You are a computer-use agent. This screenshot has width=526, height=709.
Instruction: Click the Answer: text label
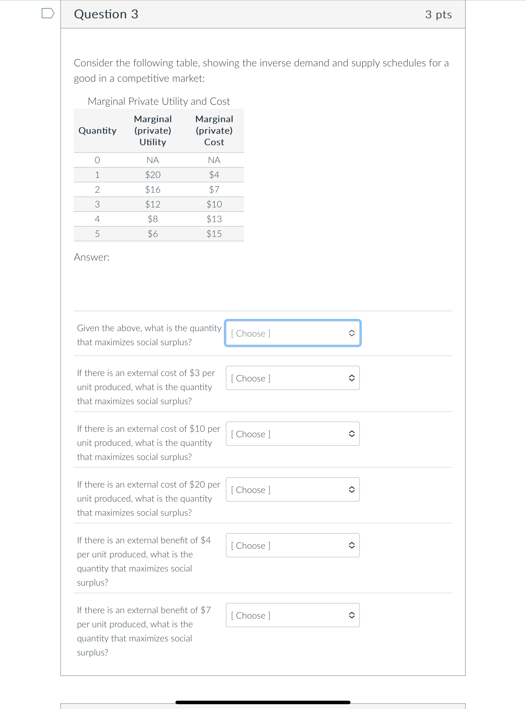[92, 257]
